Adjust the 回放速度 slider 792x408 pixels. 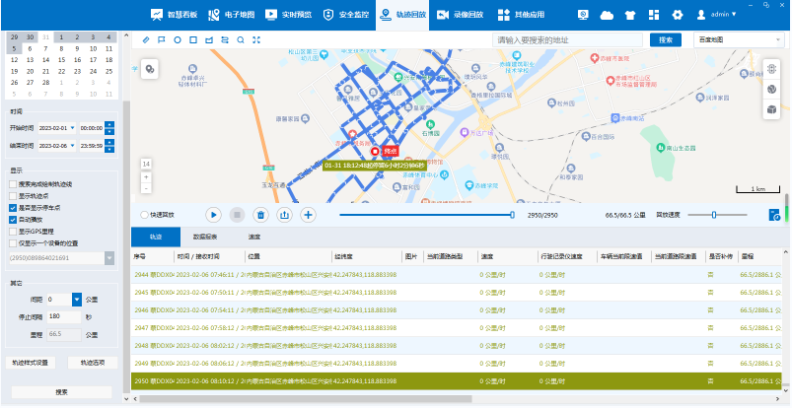click(715, 214)
